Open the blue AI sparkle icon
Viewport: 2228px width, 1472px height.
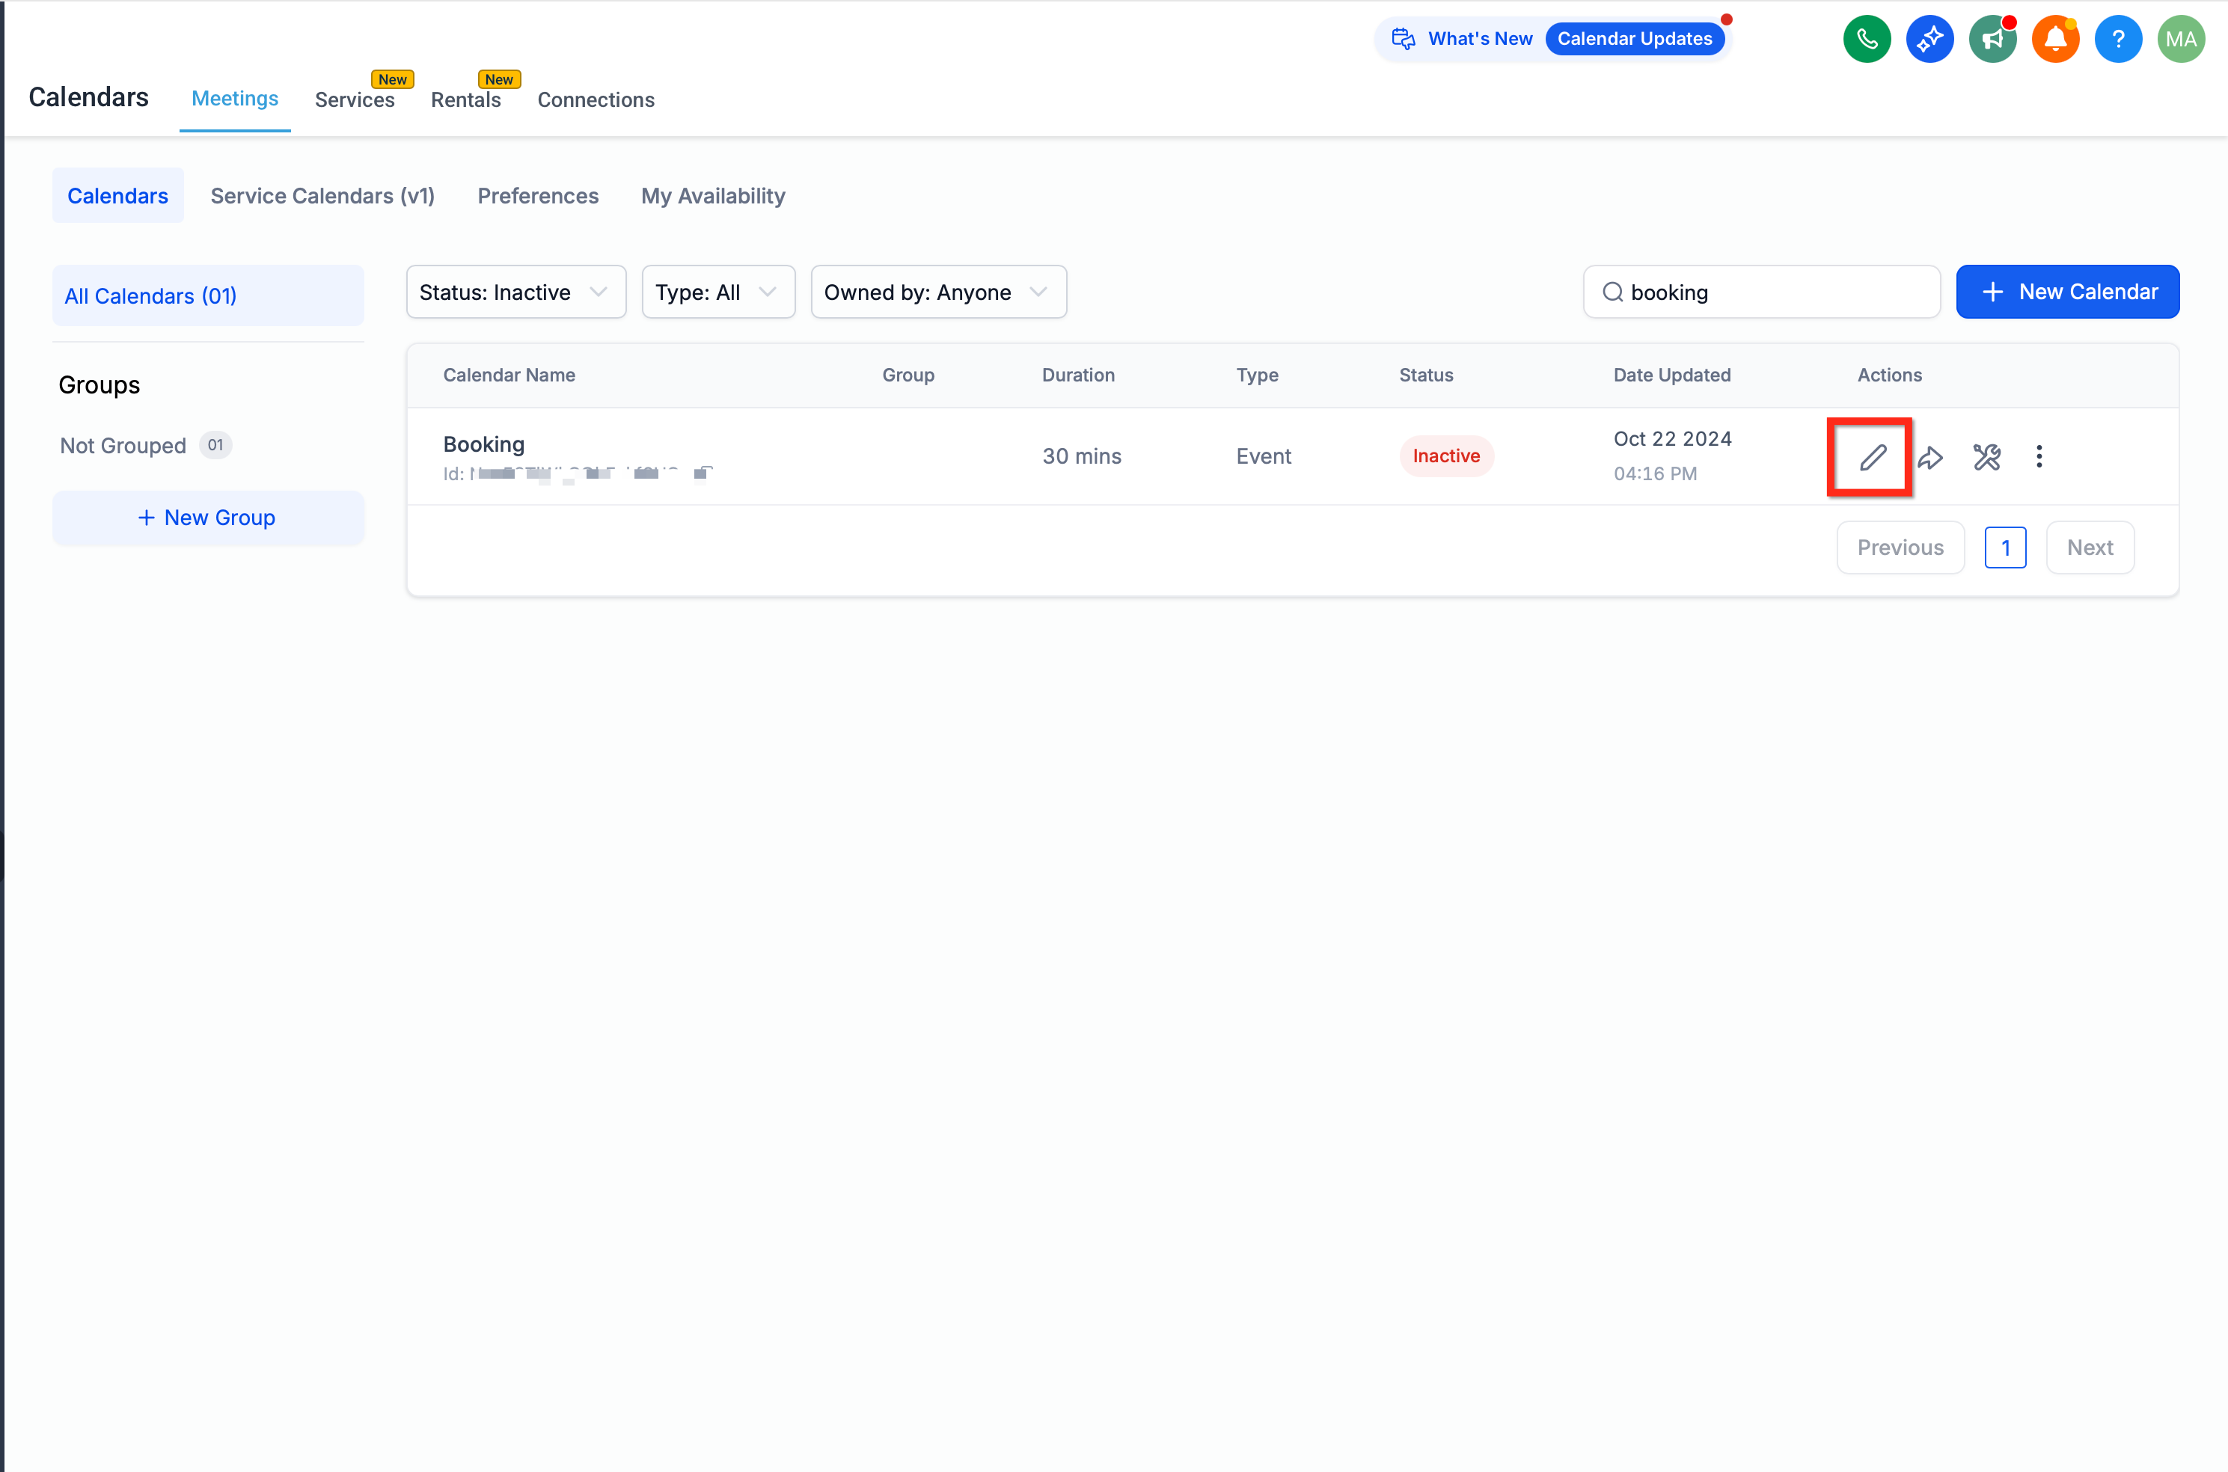pos(1929,40)
